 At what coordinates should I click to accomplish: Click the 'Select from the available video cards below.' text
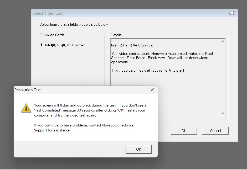[x=74, y=25]
